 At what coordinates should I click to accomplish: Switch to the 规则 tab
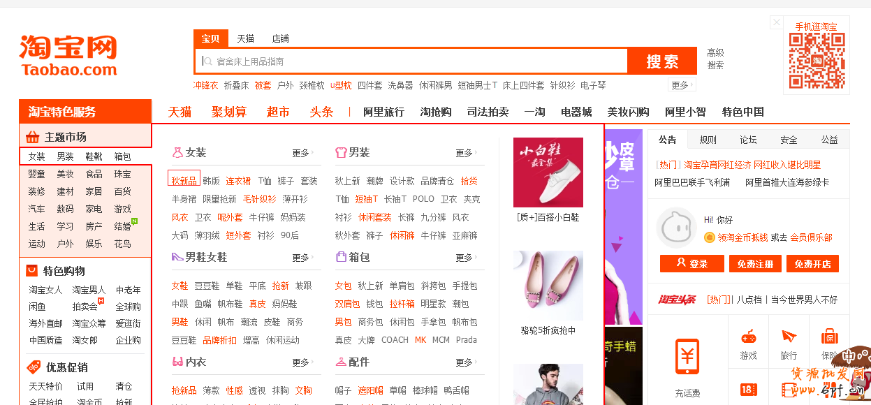[708, 140]
